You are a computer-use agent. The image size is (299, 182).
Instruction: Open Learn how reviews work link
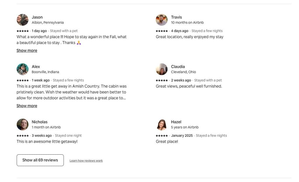pyautogui.click(x=86, y=161)
